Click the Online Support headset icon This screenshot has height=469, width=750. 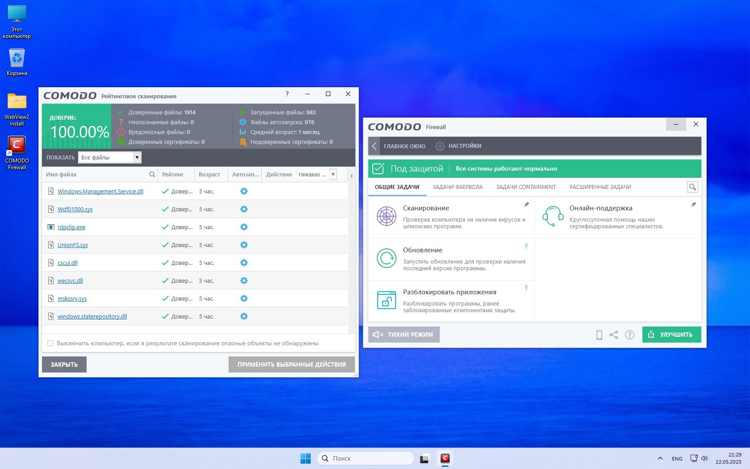(553, 216)
